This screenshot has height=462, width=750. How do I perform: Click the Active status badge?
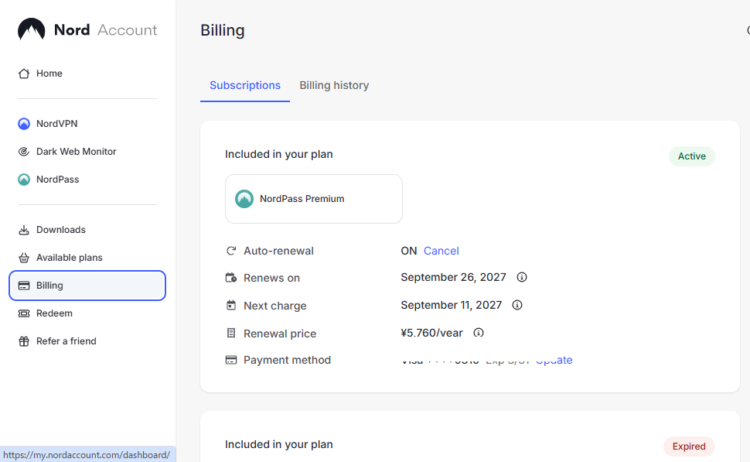692,156
